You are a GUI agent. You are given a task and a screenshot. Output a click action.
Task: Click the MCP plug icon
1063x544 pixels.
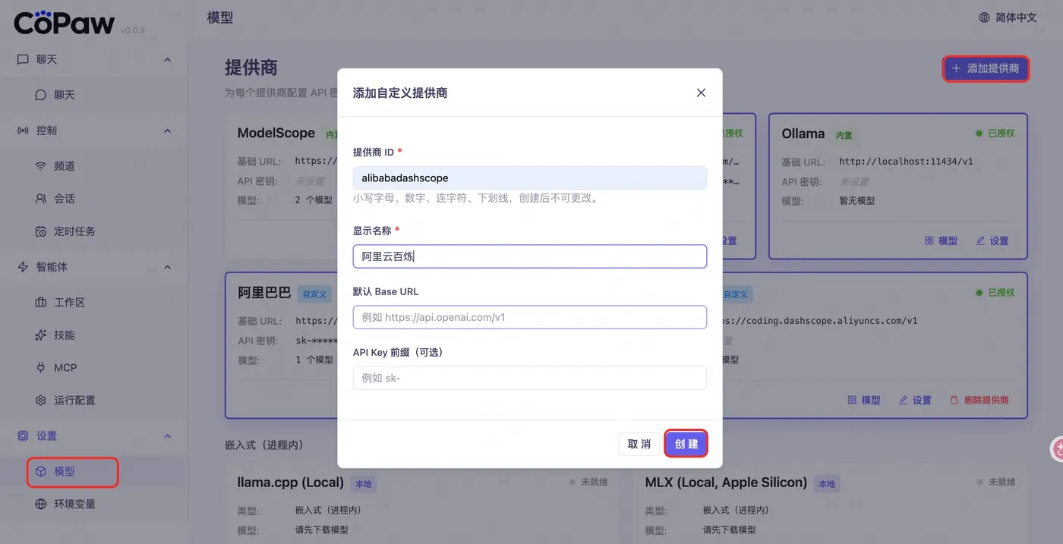coord(41,367)
